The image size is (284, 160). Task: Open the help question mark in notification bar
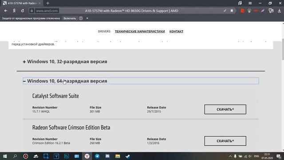pos(81,18)
